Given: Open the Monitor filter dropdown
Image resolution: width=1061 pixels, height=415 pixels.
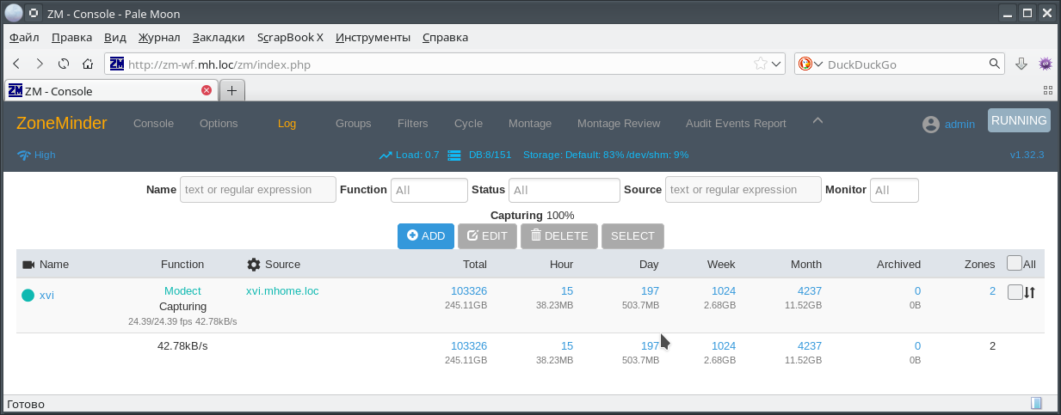Looking at the screenshot, I should pos(894,190).
